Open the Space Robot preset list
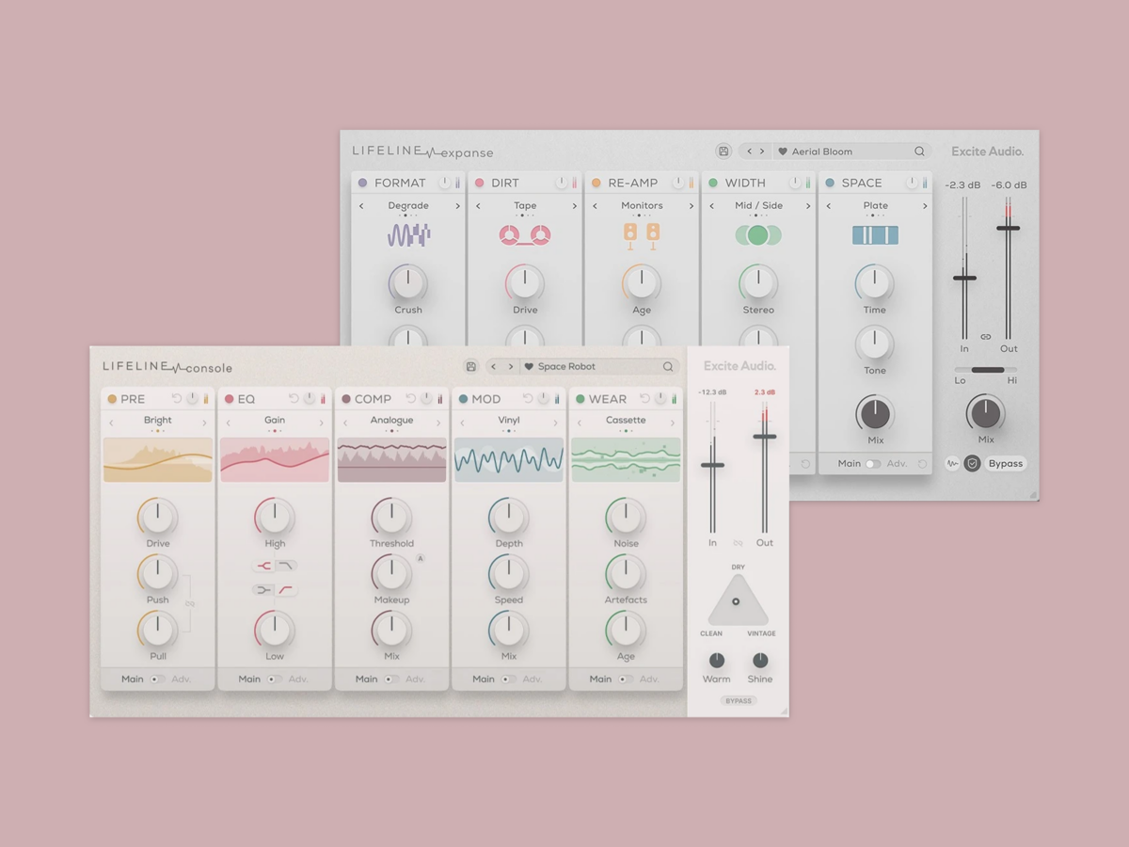Image resolution: width=1129 pixels, height=847 pixels. 566,367
